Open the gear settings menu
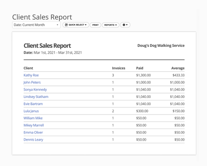Viewport: 207px width, 166px height. tap(125, 25)
